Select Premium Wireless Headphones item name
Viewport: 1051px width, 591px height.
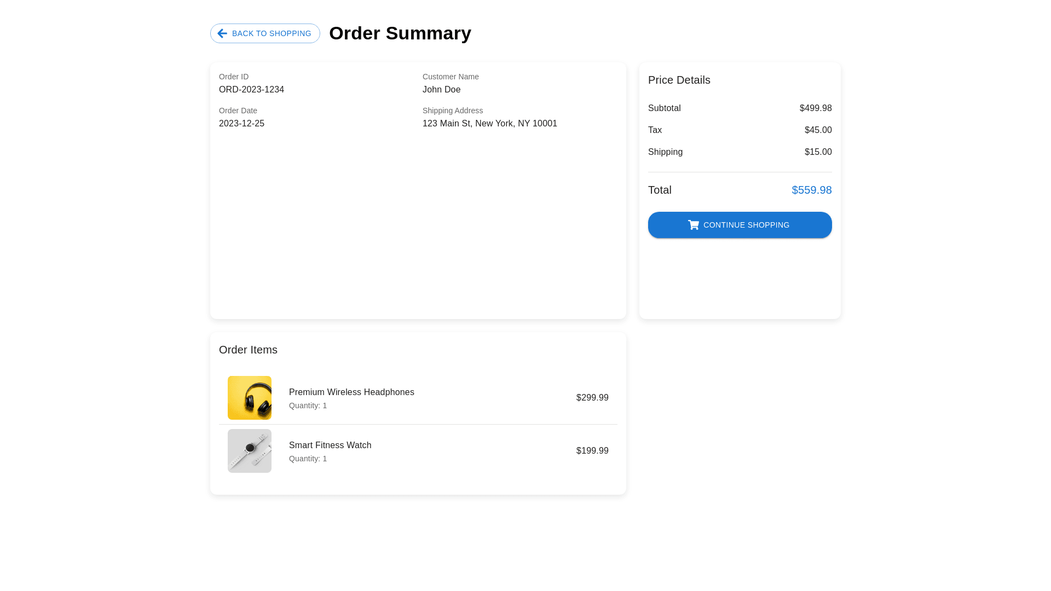pyautogui.click(x=351, y=392)
